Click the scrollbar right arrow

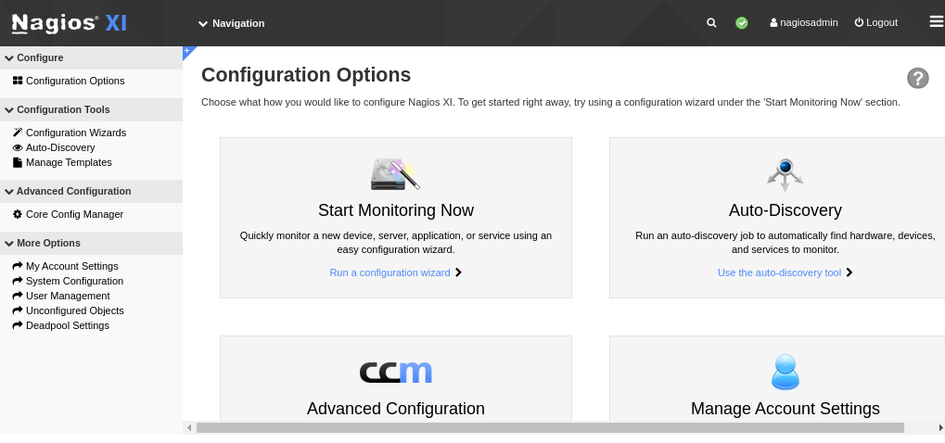(x=940, y=428)
